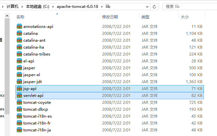
Task: Go to apache-tomcat-6.0.18 in the breadcrumb
Action: pyautogui.click(x=77, y=7)
